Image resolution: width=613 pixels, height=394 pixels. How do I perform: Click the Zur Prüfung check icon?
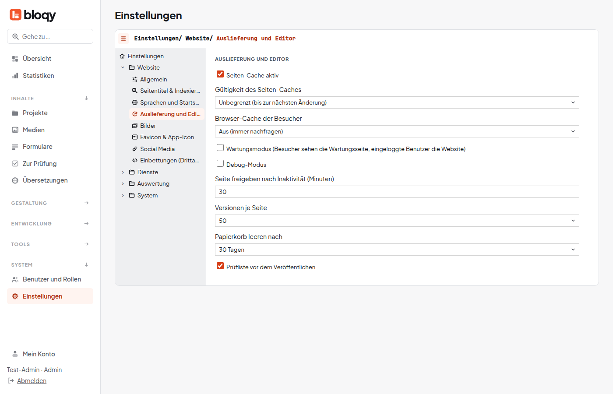[x=15, y=164]
